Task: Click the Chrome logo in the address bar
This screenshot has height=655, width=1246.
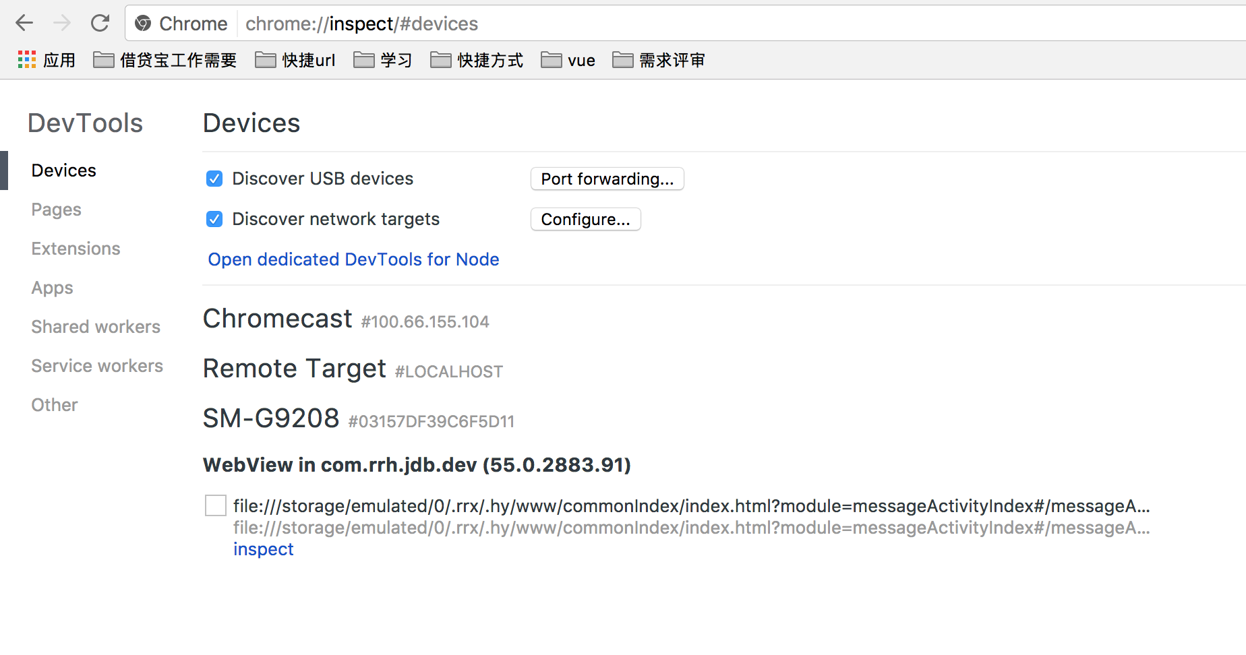Action: (143, 24)
